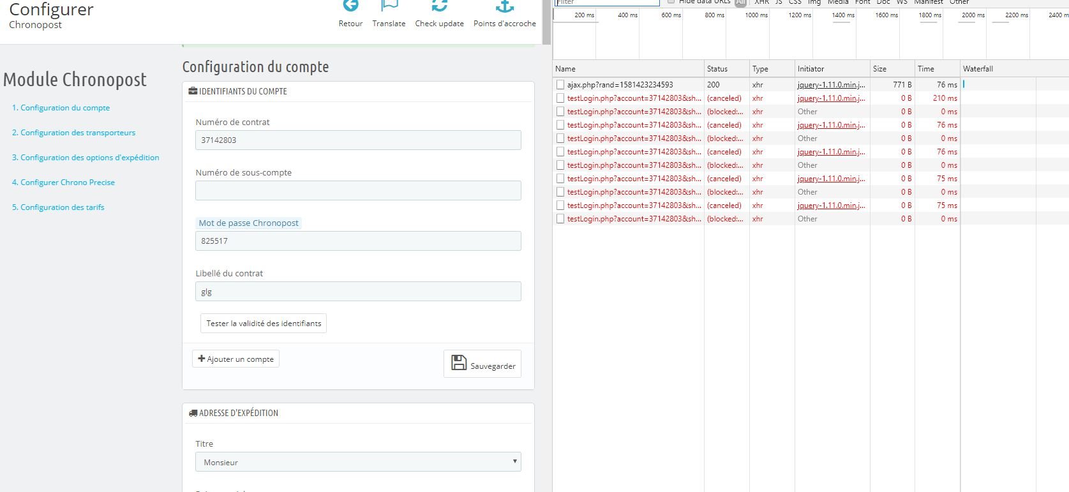Sort requests by the Time column header
The height and width of the screenshot is (492, 1069).
[937, 68]
